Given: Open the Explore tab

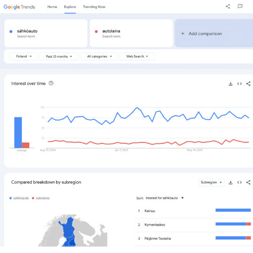Looking at the screenshot, I should pos(70,7).
